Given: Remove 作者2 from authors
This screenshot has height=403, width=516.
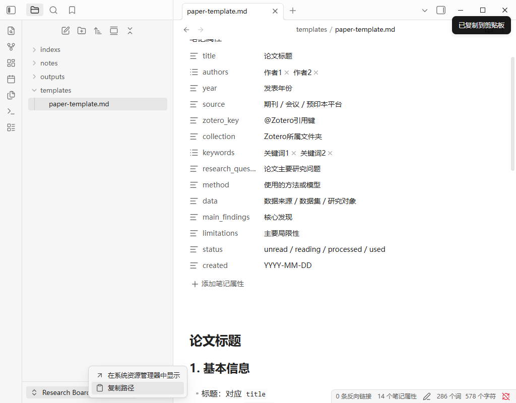Looking at the screenshot, I should point(316,73).
